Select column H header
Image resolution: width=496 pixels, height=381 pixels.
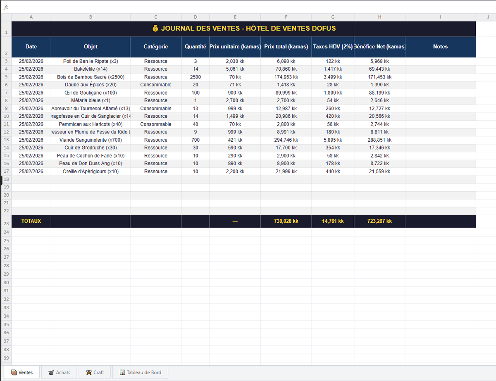point(379,17)
